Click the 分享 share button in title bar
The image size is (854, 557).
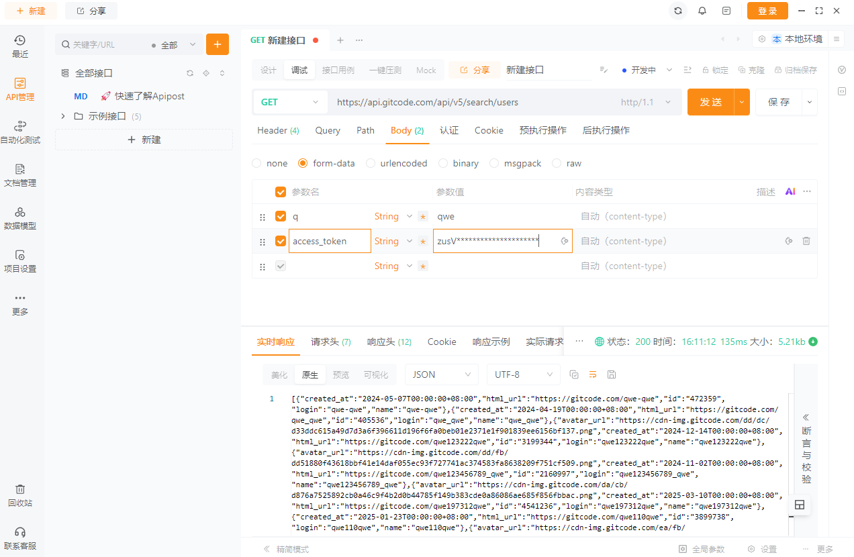click(x=91, y=11)
